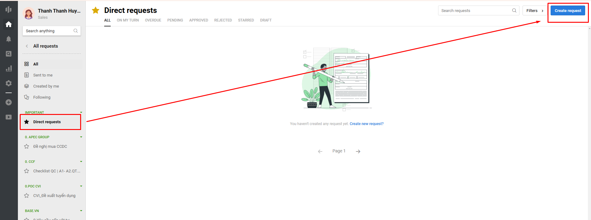Open the video play icon in rail
This screenshot has height=220, width=591.
[x=9, y=117]
